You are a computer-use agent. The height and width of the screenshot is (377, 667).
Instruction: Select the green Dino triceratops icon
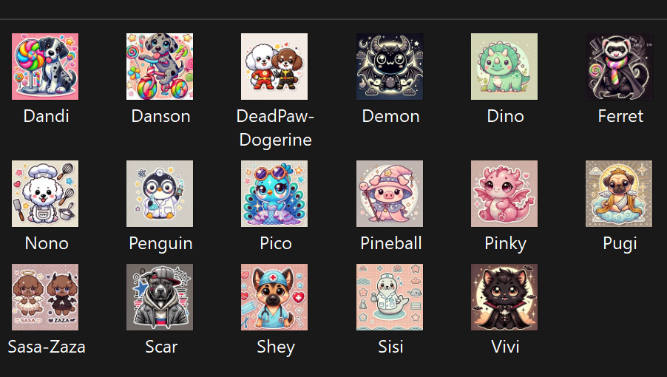[504, 67]
